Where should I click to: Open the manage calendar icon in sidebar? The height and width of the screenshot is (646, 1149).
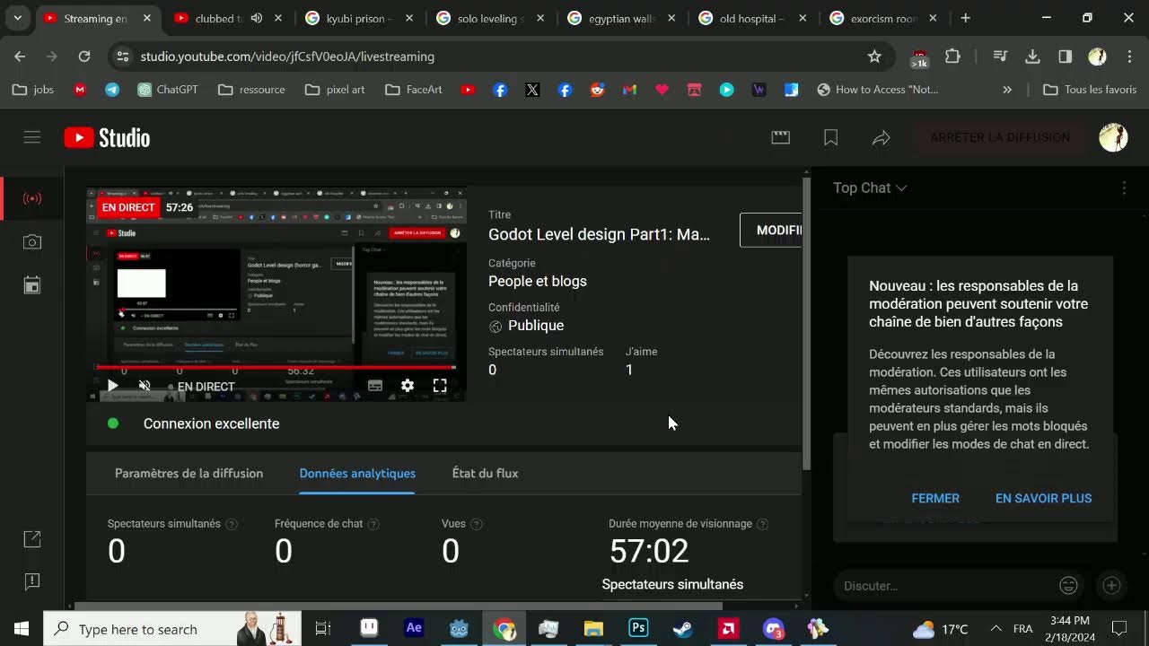(x=32, y=285)
